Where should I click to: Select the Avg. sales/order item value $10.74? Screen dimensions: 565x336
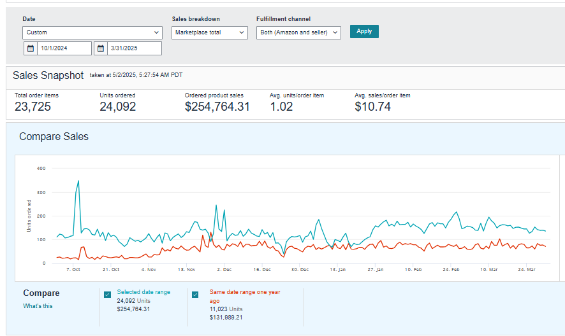[372, 106]
